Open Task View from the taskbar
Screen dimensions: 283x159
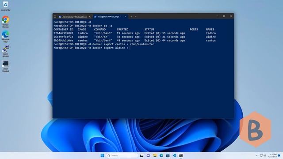[x=141, y=155]
